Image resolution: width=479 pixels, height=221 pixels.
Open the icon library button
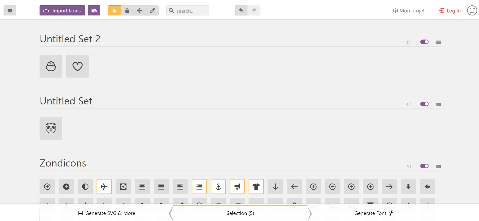click(x=94, y=11)
